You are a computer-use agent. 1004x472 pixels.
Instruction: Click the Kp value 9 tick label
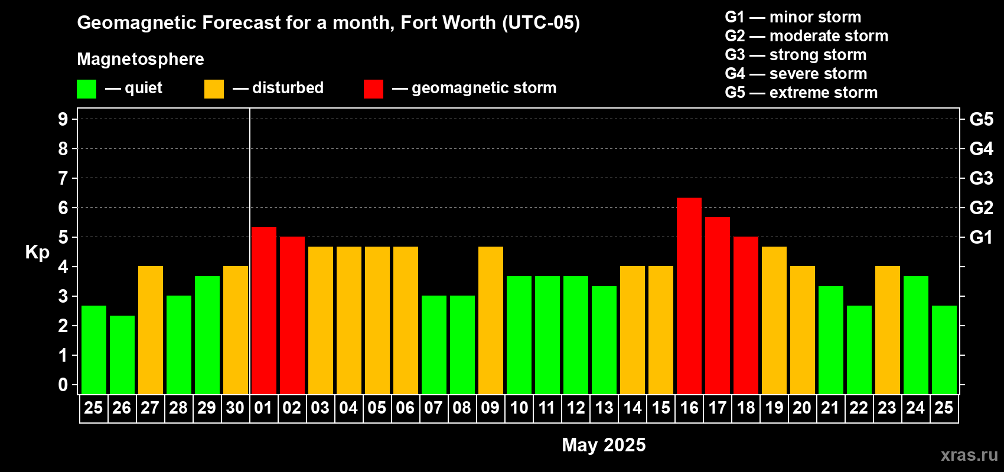point(63,119)
